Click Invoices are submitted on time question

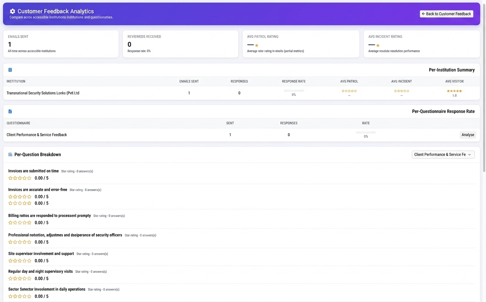tap(33, 171)
